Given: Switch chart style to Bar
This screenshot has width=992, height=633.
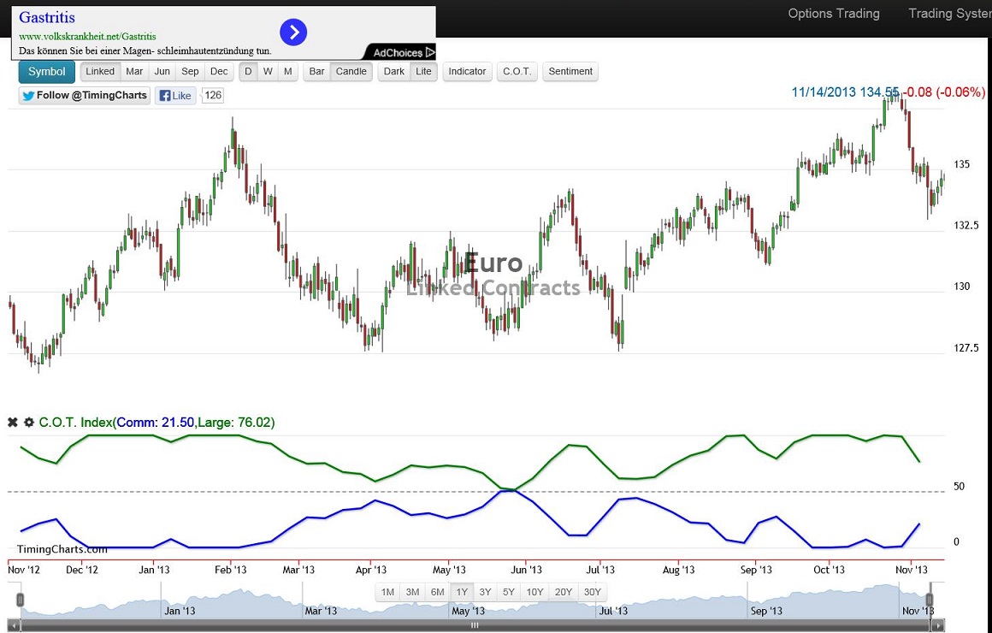Looking at the screenshot, I should [316, 71].
